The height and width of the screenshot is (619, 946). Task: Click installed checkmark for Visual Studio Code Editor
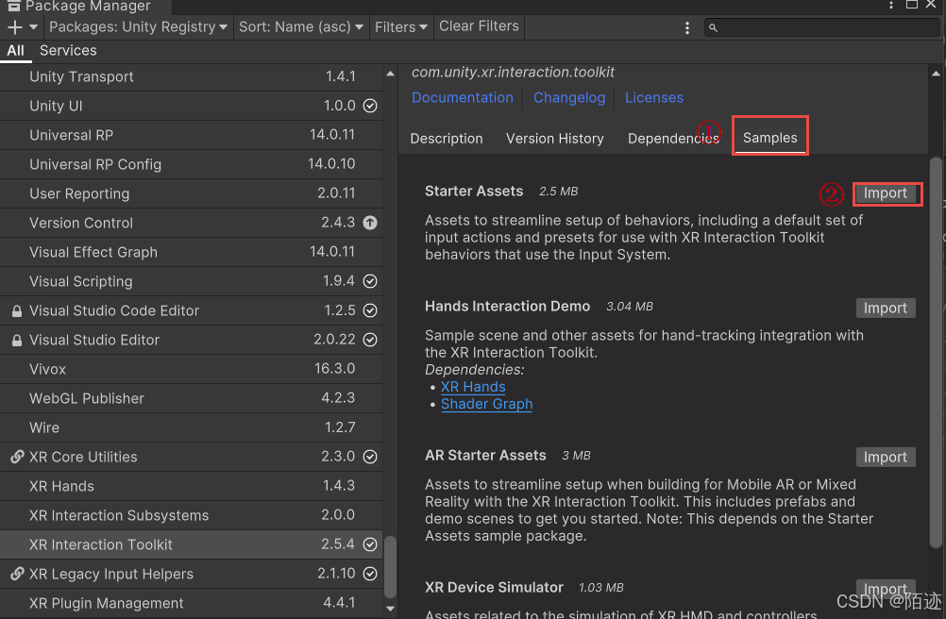[x=370, y=310]
